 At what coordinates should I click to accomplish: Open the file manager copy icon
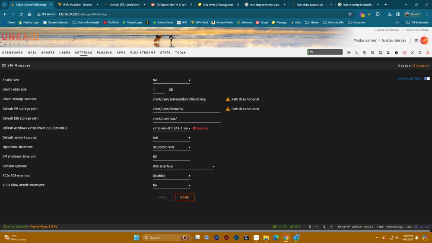pos(365,53)
